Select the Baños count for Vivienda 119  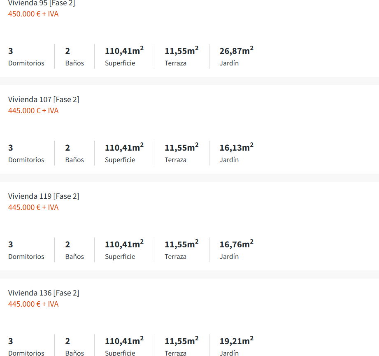click(67, 244)
